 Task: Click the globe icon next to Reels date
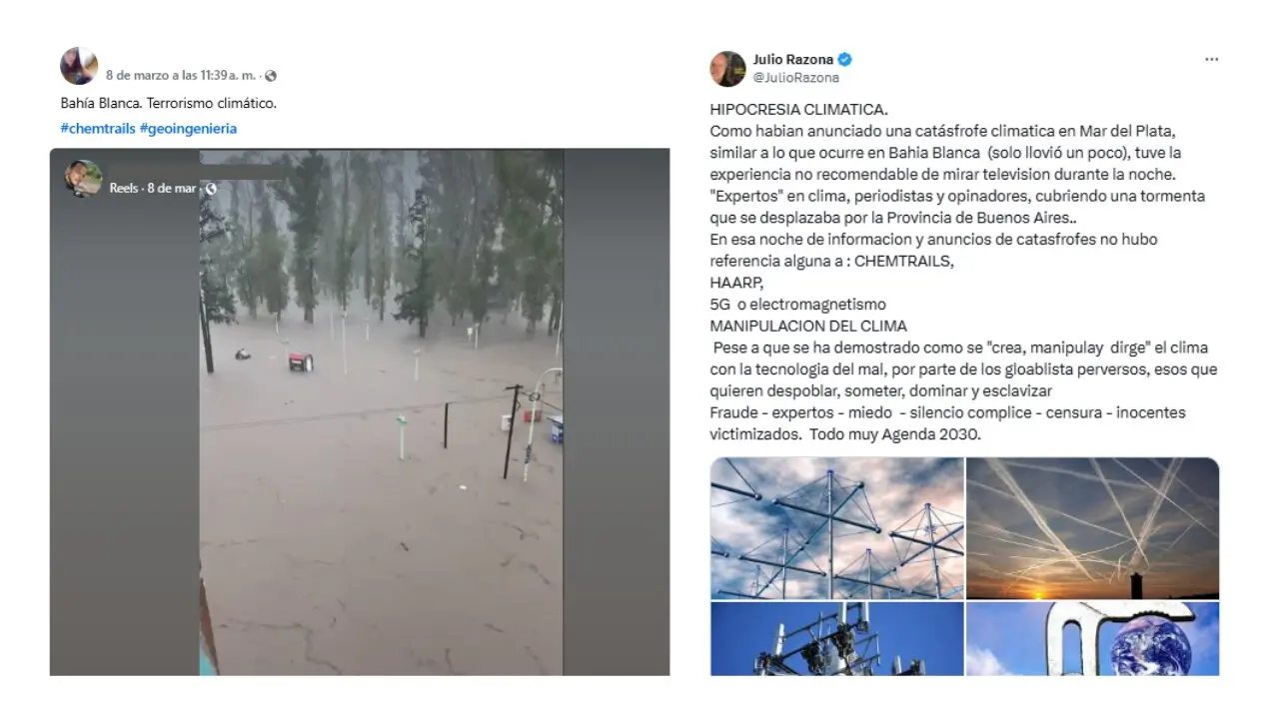point(211,188)
